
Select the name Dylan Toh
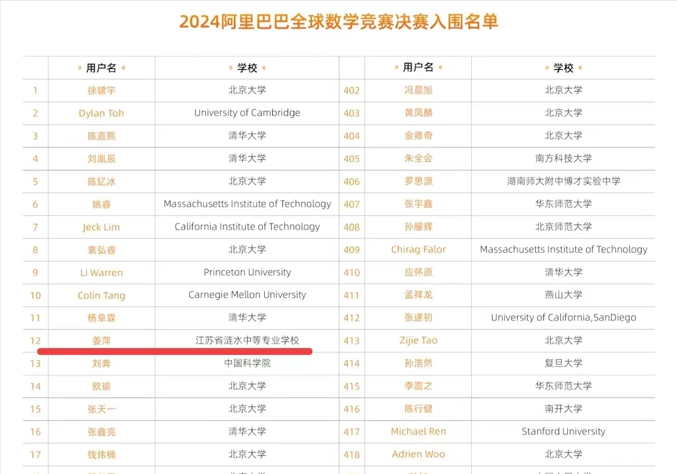point(102,113)
